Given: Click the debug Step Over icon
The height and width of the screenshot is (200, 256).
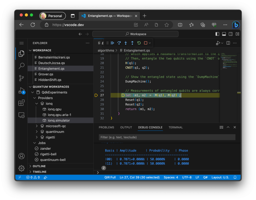Looking at the screenshot, I should [119, 43].
